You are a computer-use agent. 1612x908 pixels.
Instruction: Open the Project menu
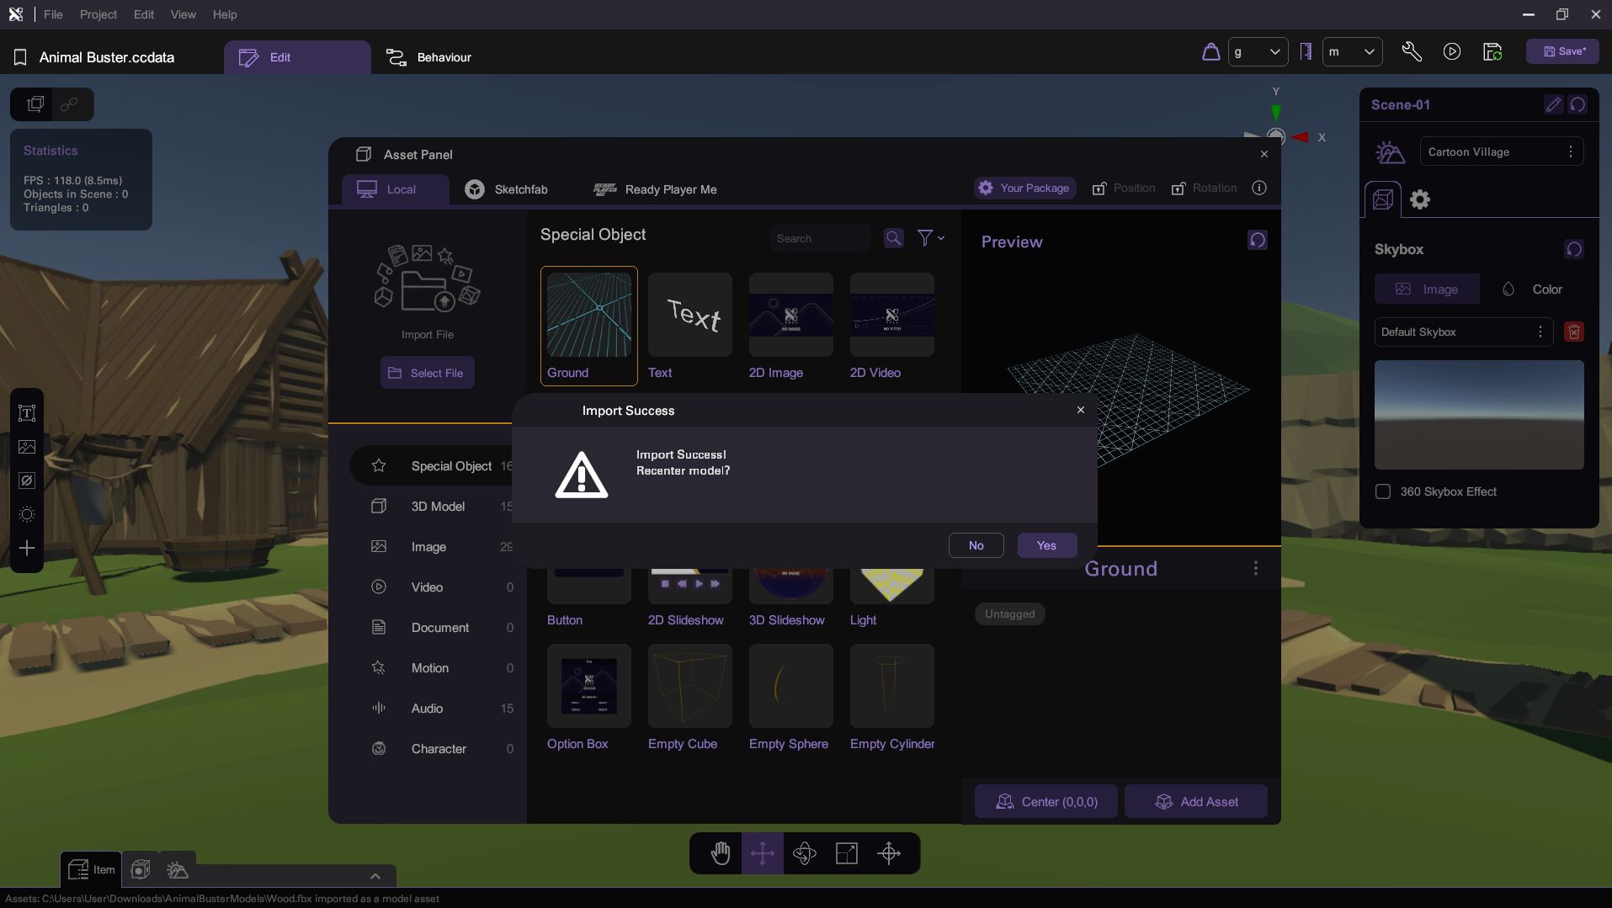(x=98, y=14)
